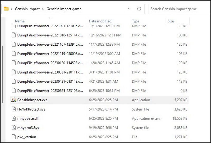Click the 125 KB size value
The width and height of the screenshot is (211, 143).
coord(182,44)
